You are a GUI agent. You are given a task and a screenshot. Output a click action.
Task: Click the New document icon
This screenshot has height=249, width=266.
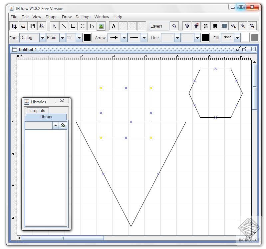pyautogui.click(x=14, y=26)
